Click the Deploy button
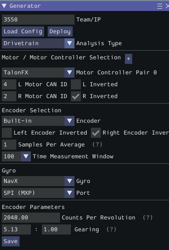This screenshot has width=169, height=250. (x=60, y=31)
